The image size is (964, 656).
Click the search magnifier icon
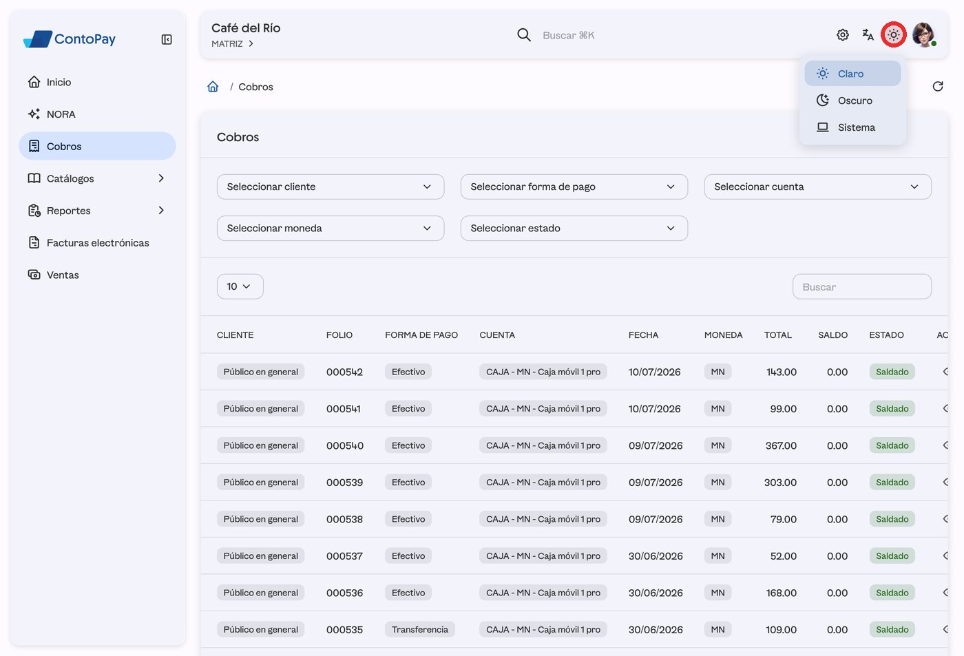[524, 35]
